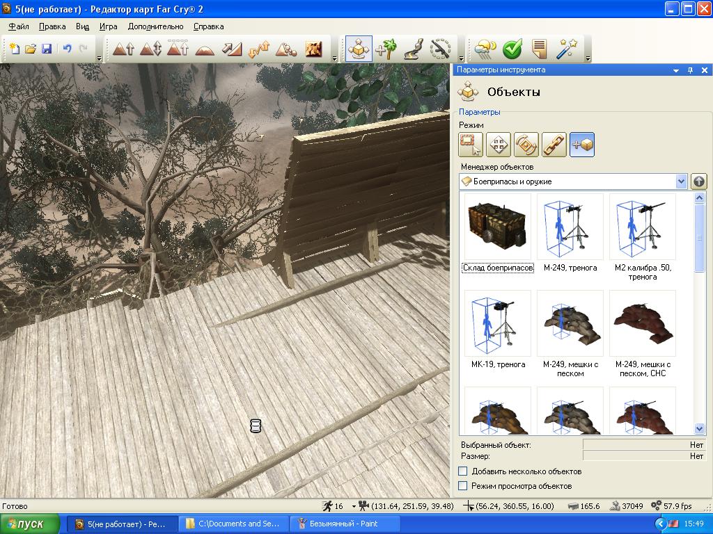Viewport: 713px width, 534px height.
Task: Open the Вид menu
Action: 82,26
